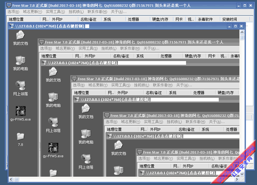Click the Free Star icon in the second-level title bar

pyautogui.click(x=42, y=42)
